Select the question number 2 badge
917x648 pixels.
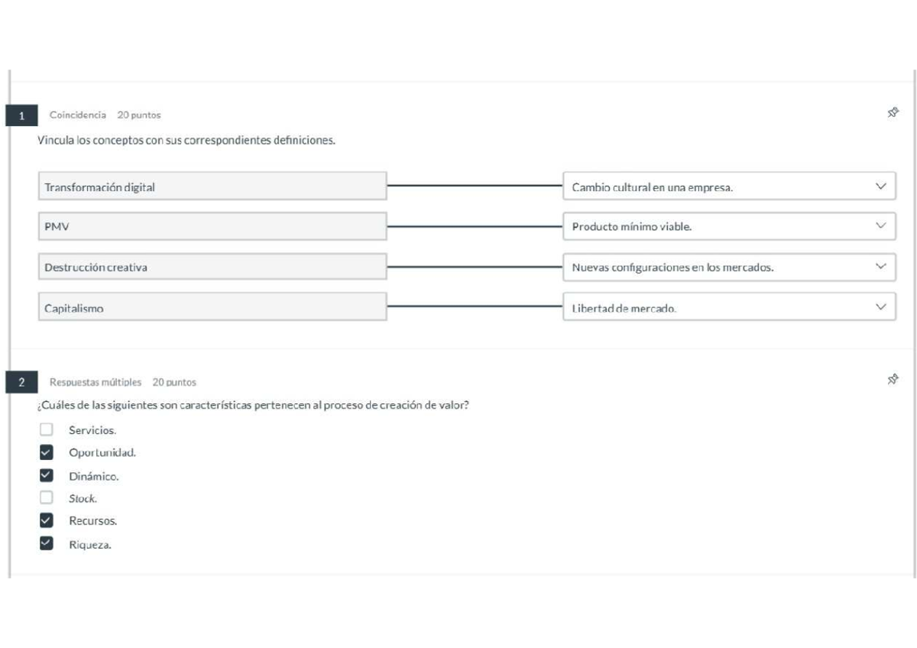coord(21,382)
